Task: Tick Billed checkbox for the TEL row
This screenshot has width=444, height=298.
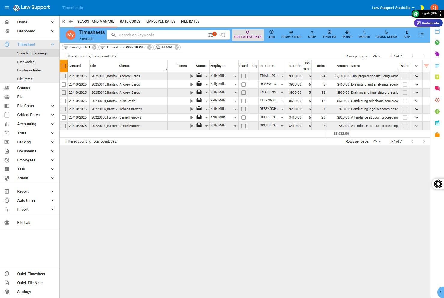Action: [x=405, y=101]
